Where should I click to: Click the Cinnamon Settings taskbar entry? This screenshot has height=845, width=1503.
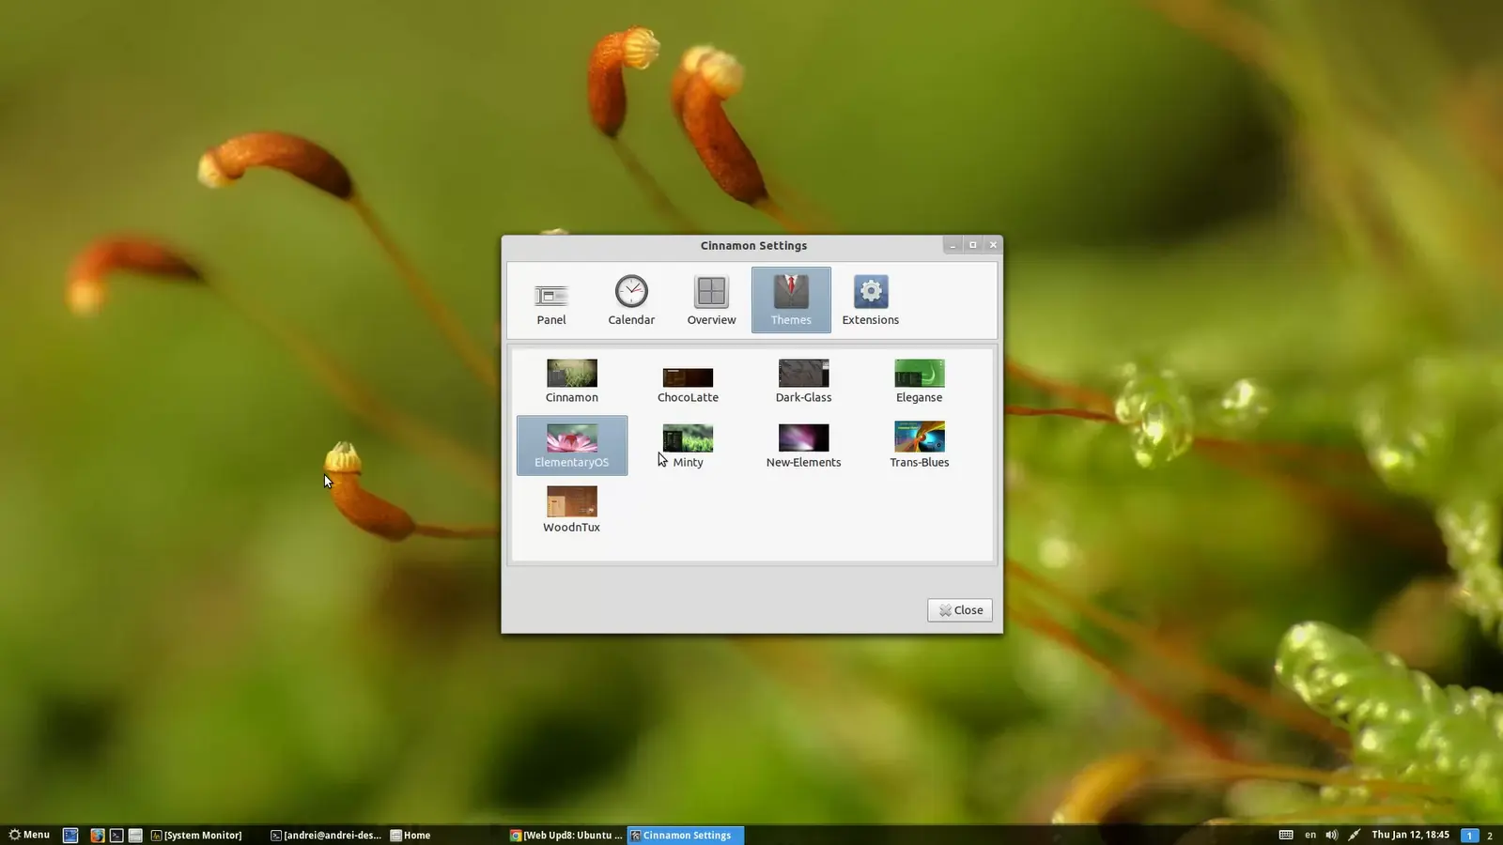[x=686, y=836]
